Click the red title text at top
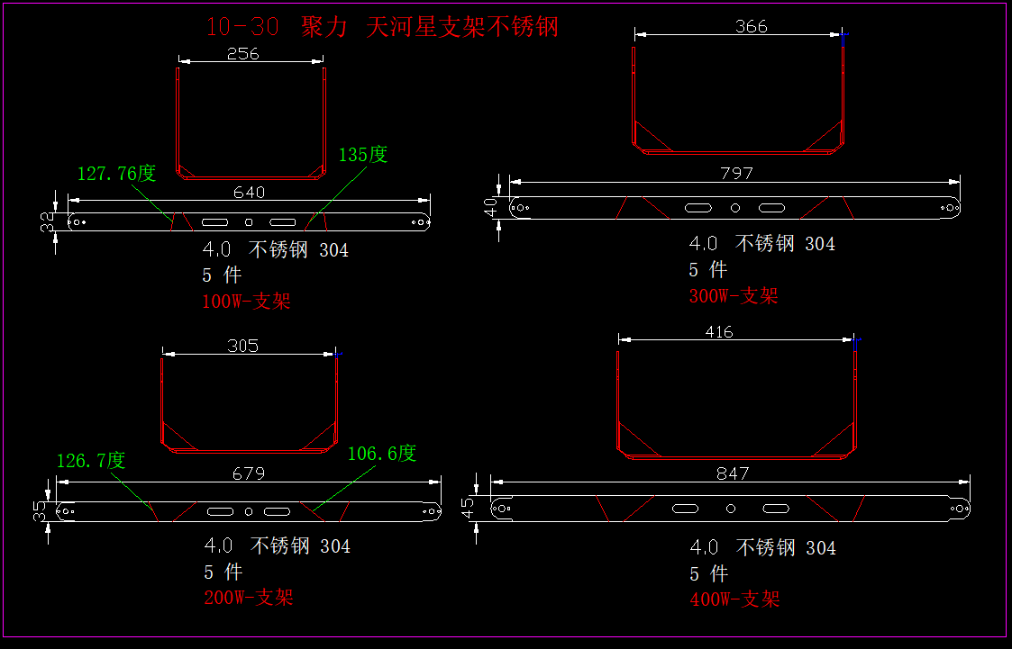 click(x=382, y=27)
